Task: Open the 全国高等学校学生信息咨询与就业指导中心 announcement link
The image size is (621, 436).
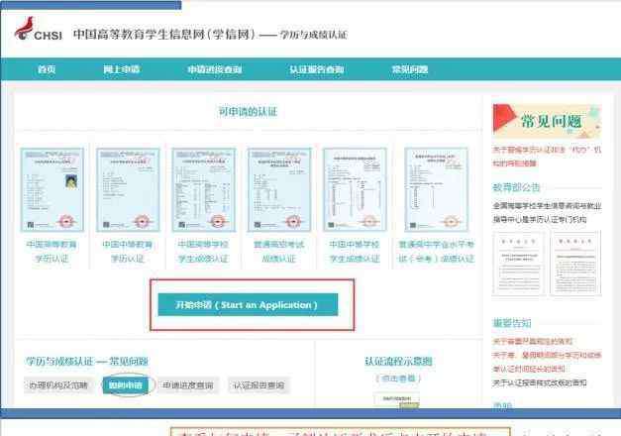Action: click(547, 212)
